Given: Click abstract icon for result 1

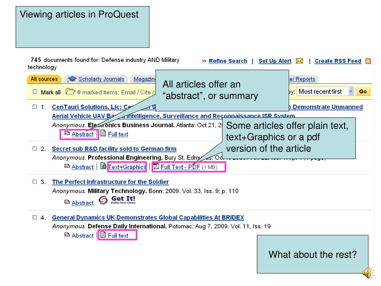Looking at the screenshot, I should [x=67, y=133].
